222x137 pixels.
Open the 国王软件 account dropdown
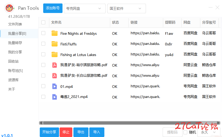pos(127,8)
